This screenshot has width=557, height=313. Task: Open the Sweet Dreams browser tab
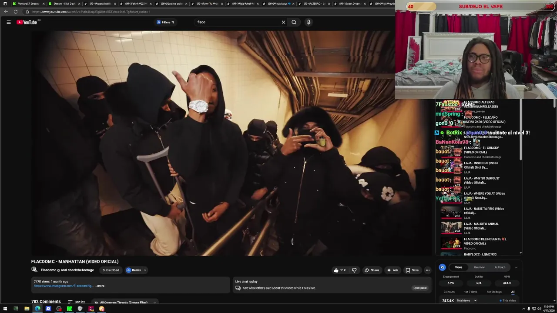point(349,3)
